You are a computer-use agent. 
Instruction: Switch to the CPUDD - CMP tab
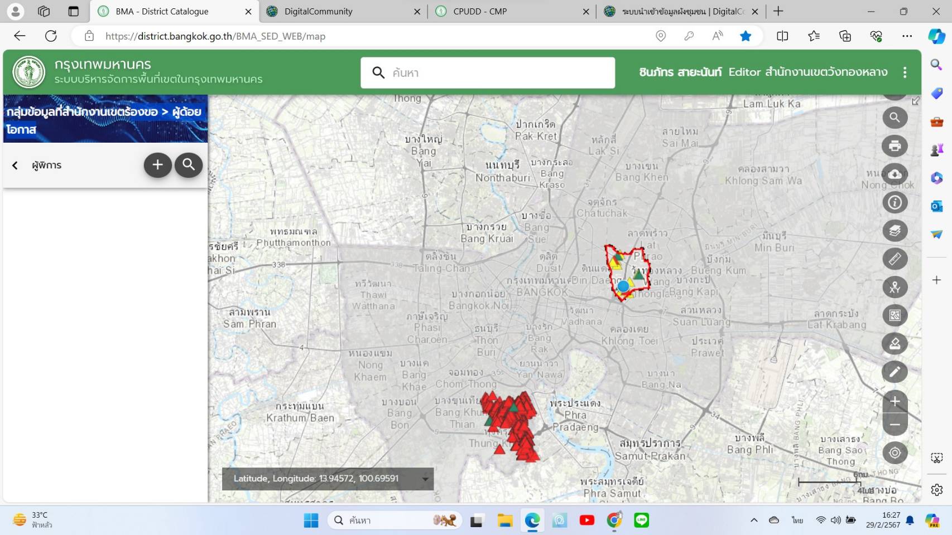click(x=480, y=11)
